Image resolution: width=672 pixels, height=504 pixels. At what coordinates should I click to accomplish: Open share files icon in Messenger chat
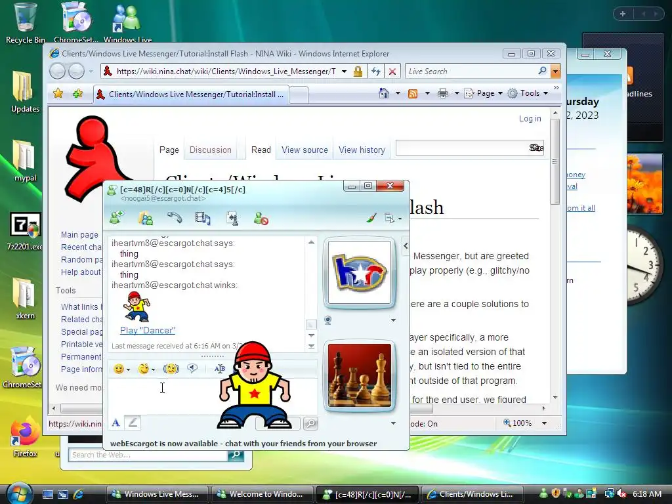pos(146,218)
